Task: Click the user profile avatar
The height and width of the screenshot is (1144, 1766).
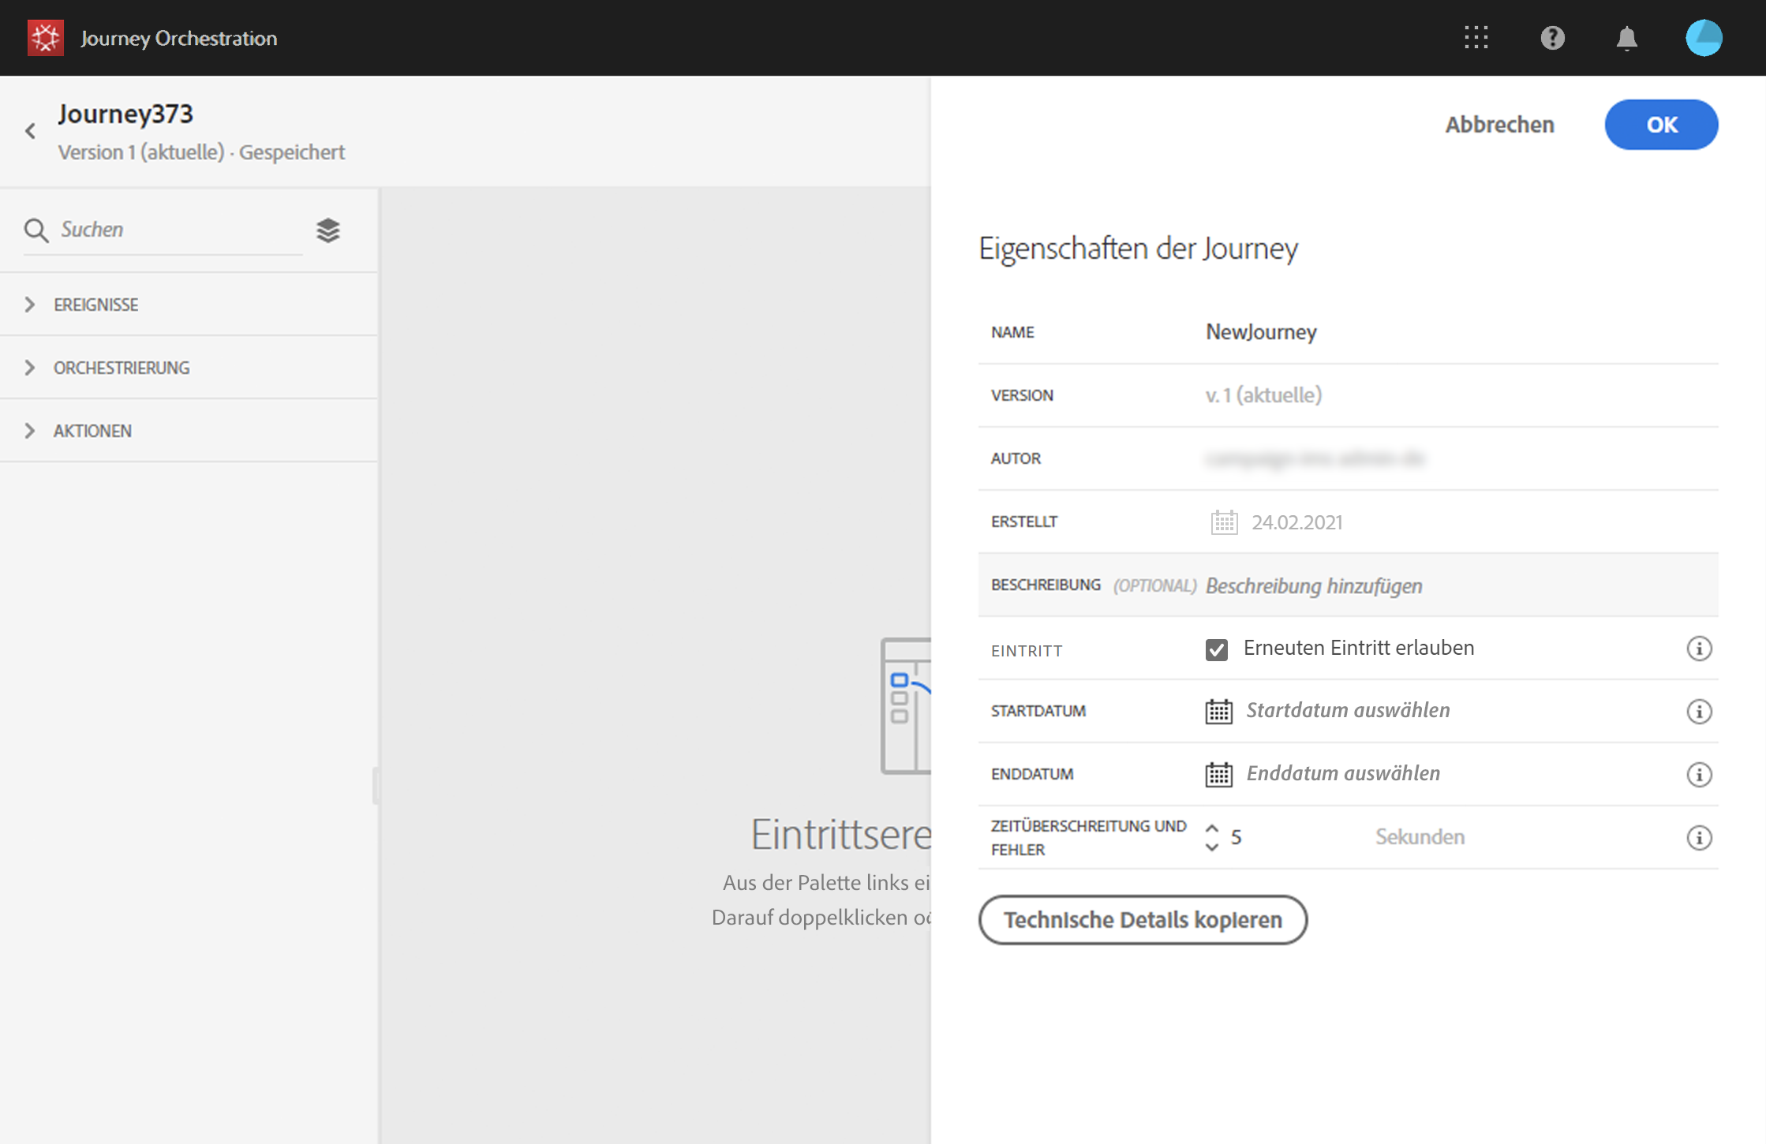Action: tap(1704, 38)
